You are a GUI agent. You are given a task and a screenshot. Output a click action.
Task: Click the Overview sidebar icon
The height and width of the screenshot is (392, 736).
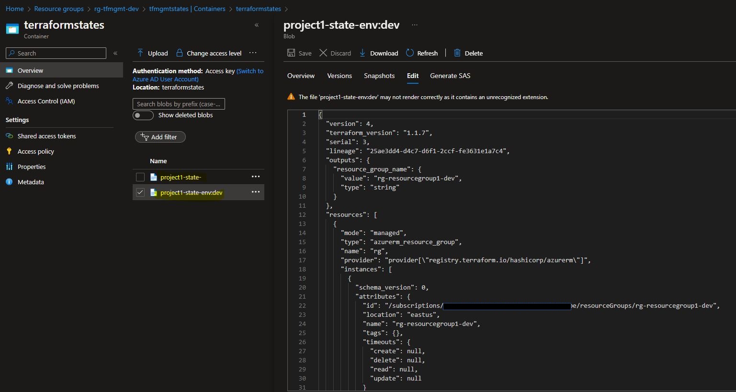(x=9, y=70)
